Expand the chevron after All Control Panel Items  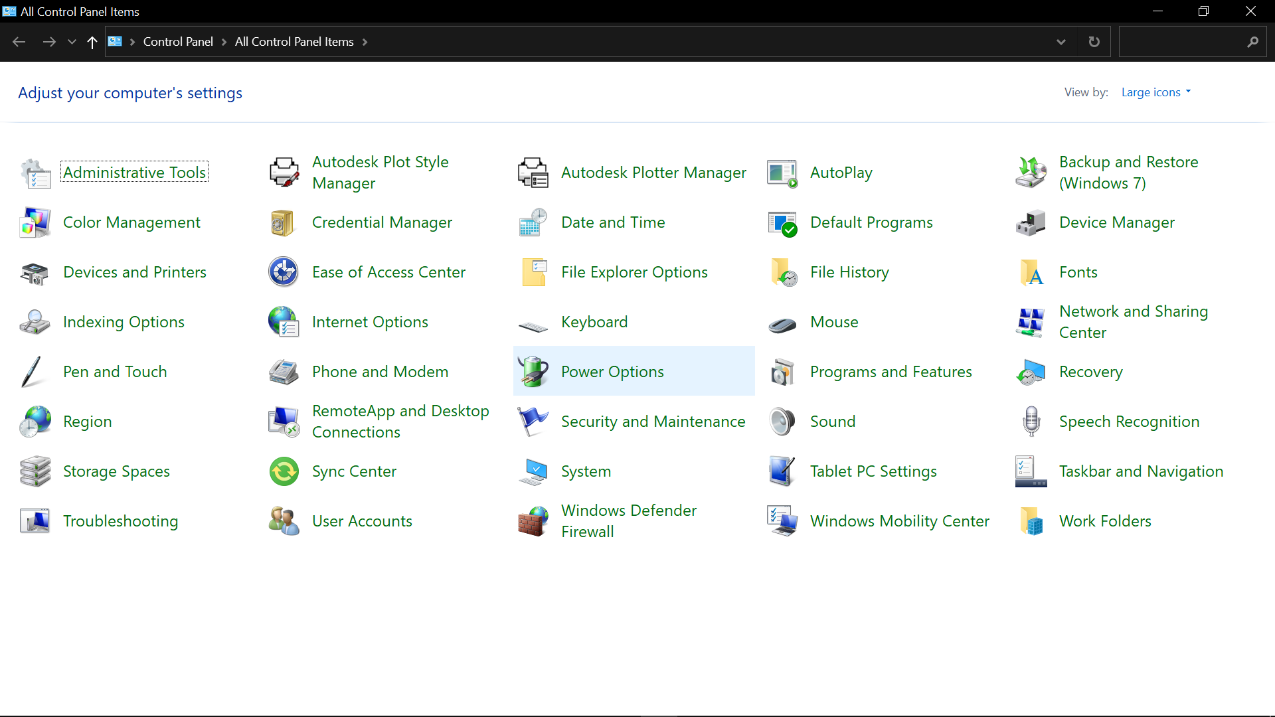coord(365,42)
